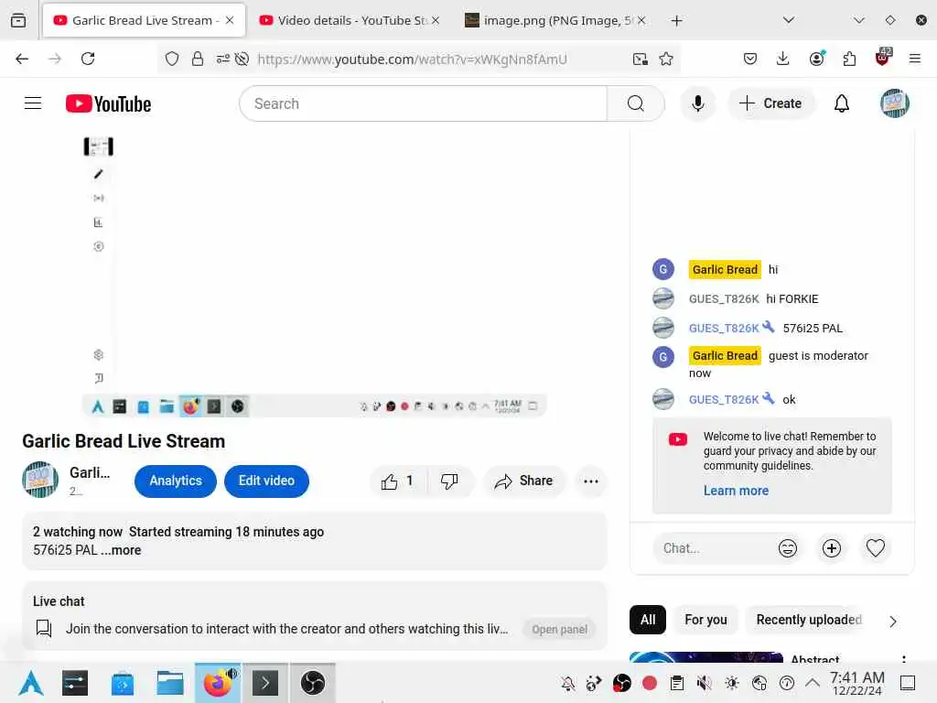Click Open panel for live chat

559,630
